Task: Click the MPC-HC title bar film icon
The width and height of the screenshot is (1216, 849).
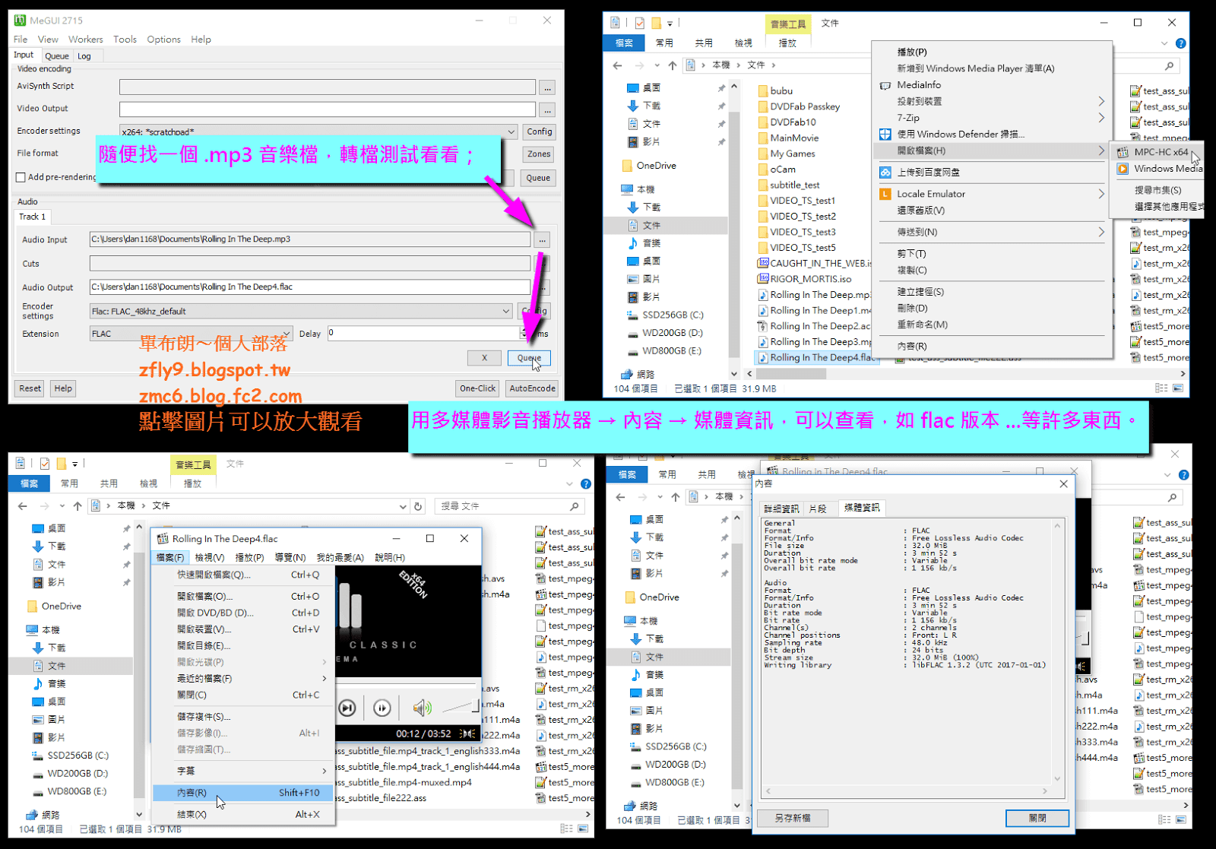Action: point(163,539)
